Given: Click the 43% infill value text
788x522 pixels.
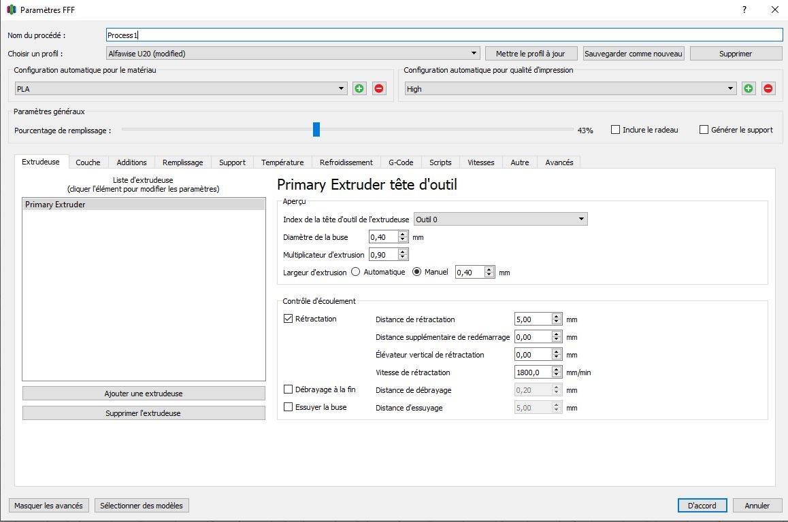Looking at the screenshot, I should point(585,130).
